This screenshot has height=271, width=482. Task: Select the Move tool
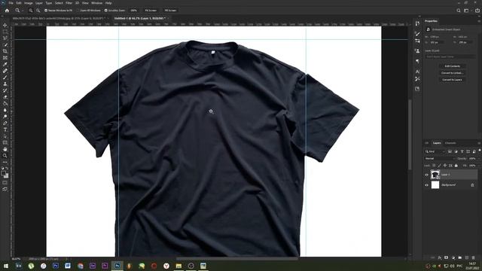click(5, 25)
